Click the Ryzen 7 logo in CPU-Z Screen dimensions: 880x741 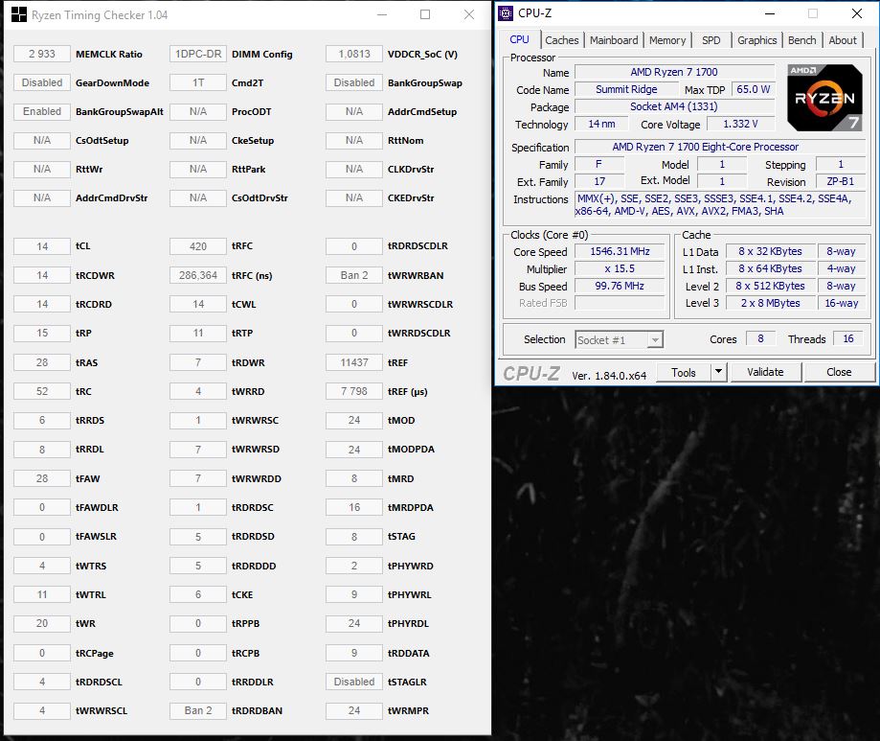click(x=824, y=98)
